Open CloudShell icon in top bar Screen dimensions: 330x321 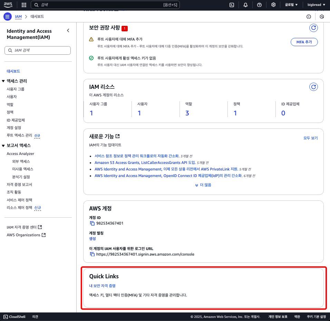[232, 5]
